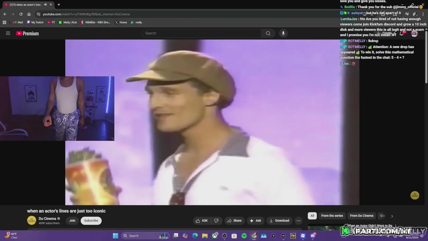Open the YouTube account avatar menu
The image size is (428, 241).
(414, 33)
